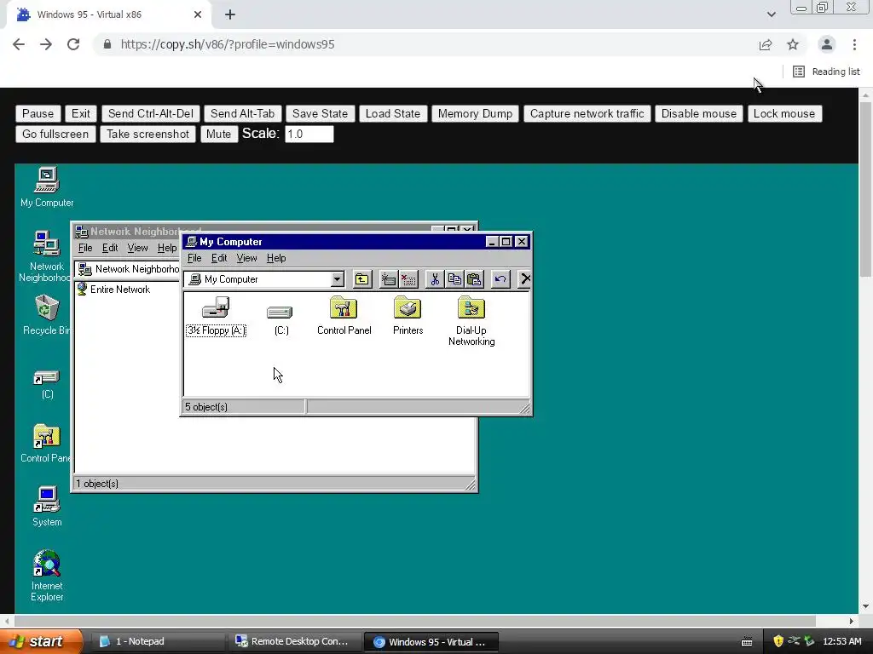Click Up One Level folder toolbar icon
Screen dimensions: 873x654
(361, 279)
